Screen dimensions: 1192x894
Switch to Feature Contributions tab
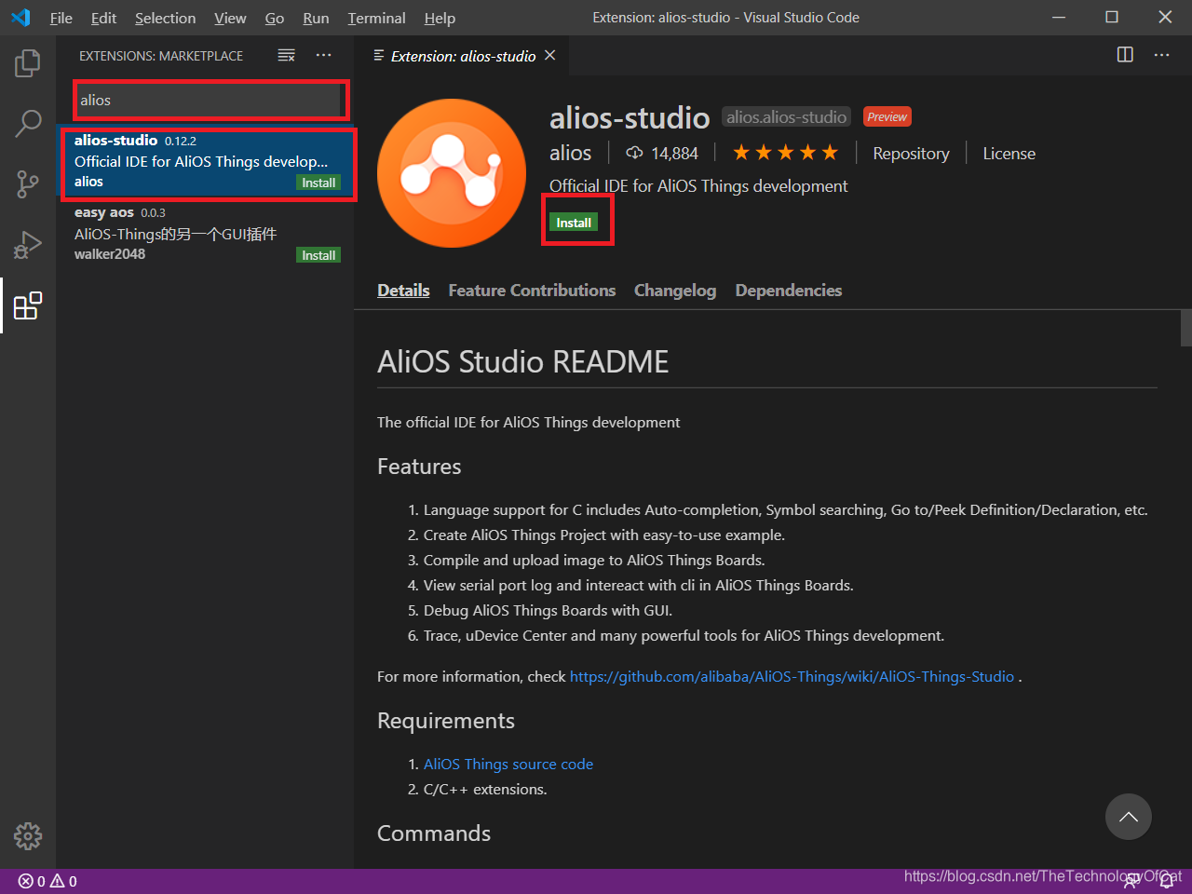pos(532,291)
